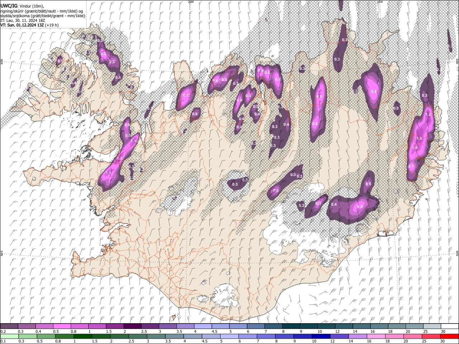Viewport: 459px width, 344px height.
Task: Pick bottom legend swatch between 2 and 2.5
Action: pos(119,336)
